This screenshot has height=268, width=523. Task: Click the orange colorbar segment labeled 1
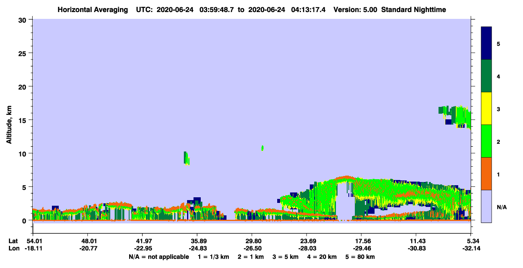(x=486, y=174)
